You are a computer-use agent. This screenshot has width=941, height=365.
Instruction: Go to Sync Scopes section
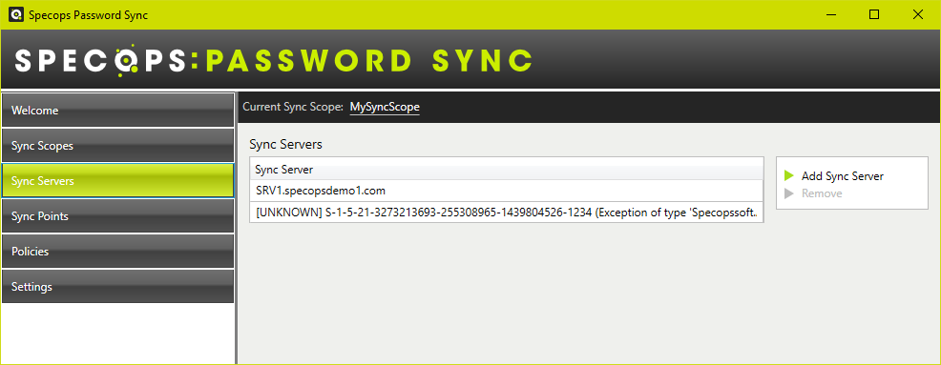(x=117, y=146)
